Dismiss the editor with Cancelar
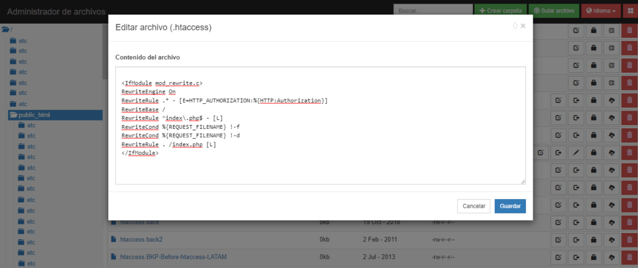The image size is (638, 268). tap(474, 206)
